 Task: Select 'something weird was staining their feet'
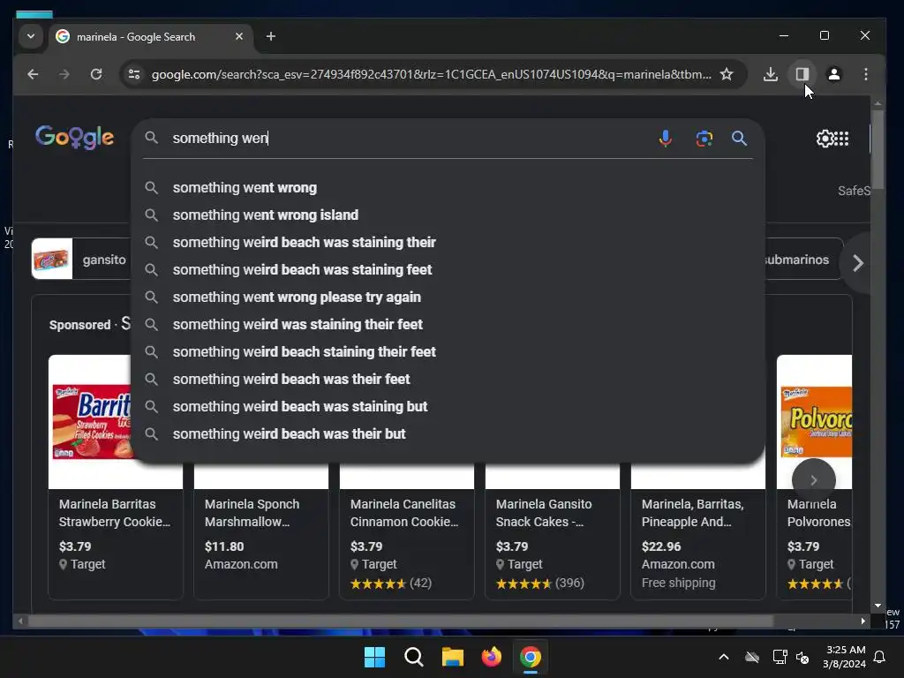[x=448, y=325]
